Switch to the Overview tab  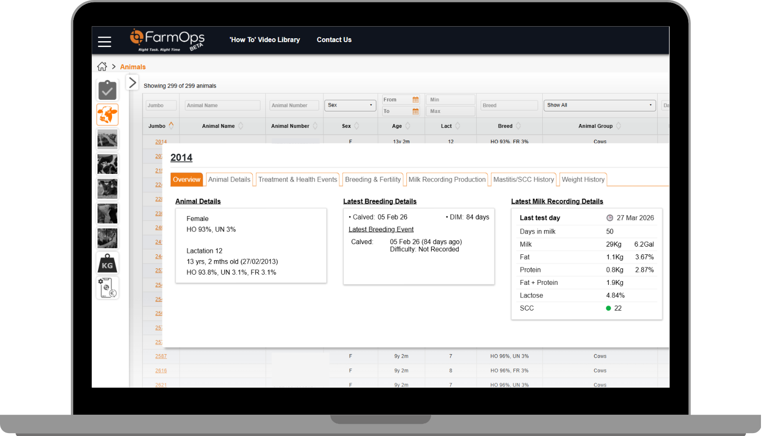click(187, 179)
